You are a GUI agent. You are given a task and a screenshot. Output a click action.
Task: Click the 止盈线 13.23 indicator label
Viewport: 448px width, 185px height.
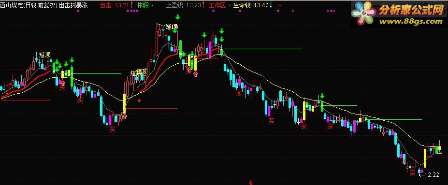[x=183, y=5]
